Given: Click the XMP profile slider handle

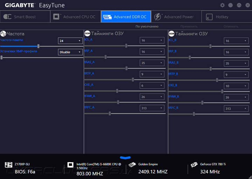Looking at the screenshot, I should coord(1,57).
